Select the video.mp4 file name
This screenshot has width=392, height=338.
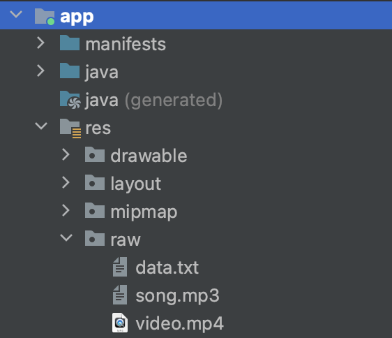pyautogui.click(x=179, y=324)
